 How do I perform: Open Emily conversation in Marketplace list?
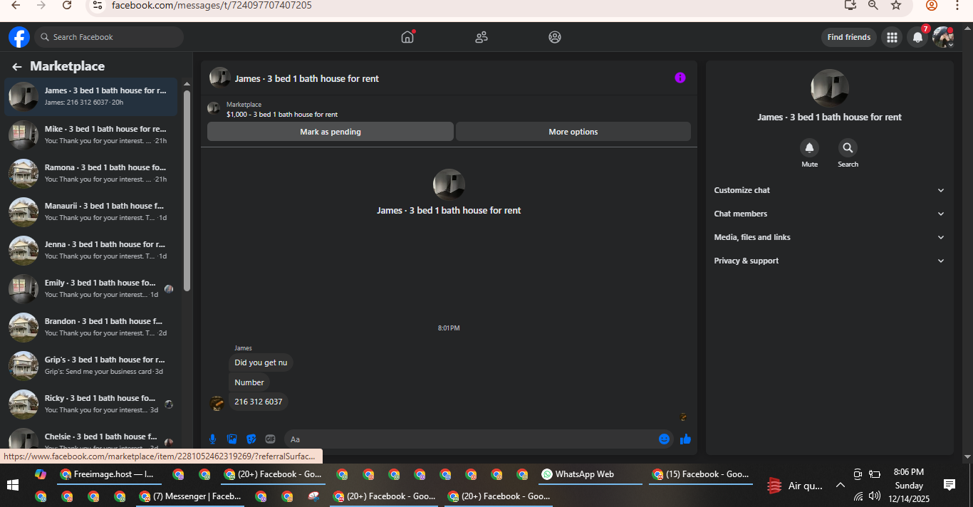[91, 288]
